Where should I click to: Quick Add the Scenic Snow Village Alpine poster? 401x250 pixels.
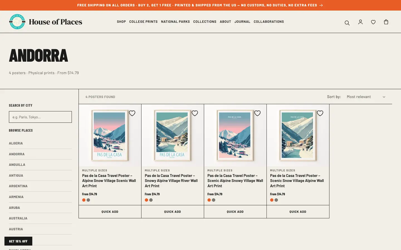(x=298, y=212)
